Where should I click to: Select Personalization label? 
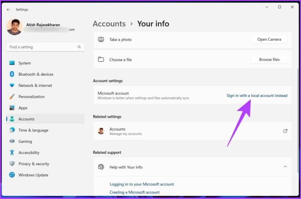pyautogui.click(x=31, y=97)
